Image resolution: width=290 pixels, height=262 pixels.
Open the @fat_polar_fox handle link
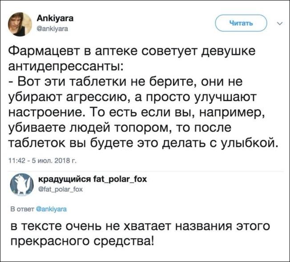point(58,188)
